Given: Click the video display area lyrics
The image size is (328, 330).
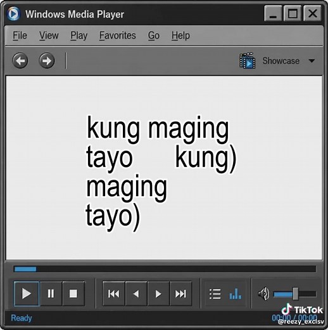Looking at the screenshot, I should (161, 173).
